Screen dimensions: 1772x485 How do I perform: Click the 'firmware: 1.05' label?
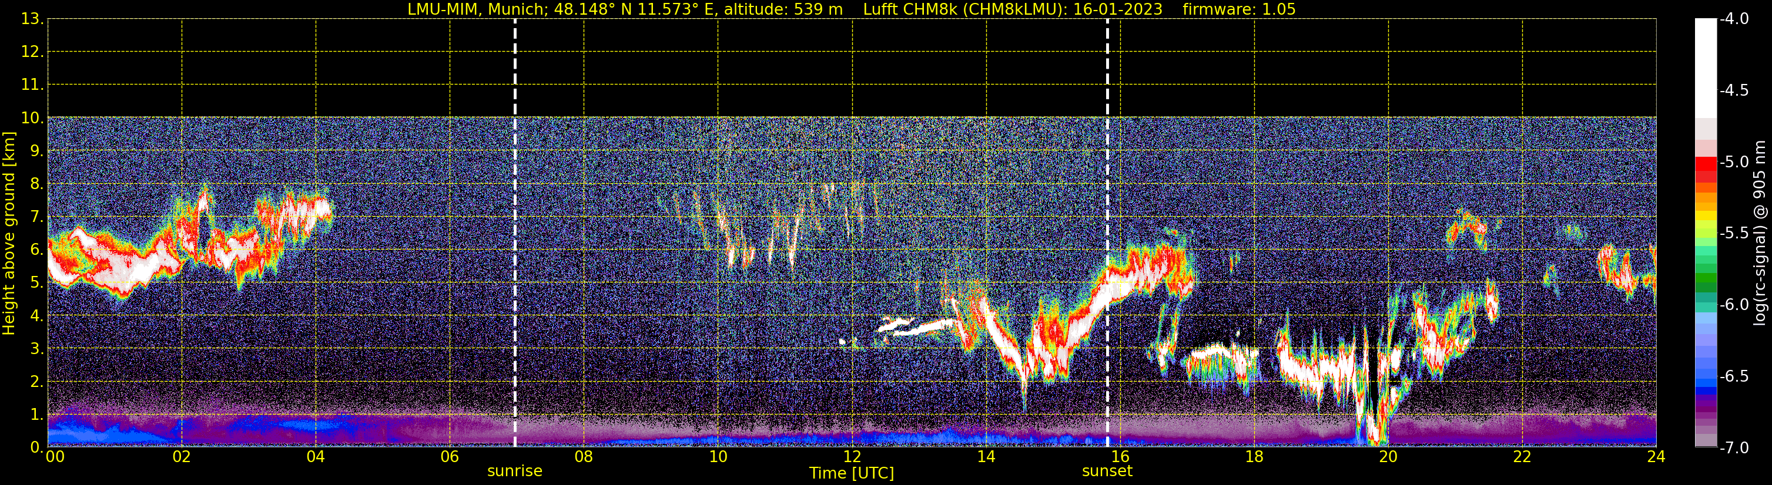(1239, 9)
